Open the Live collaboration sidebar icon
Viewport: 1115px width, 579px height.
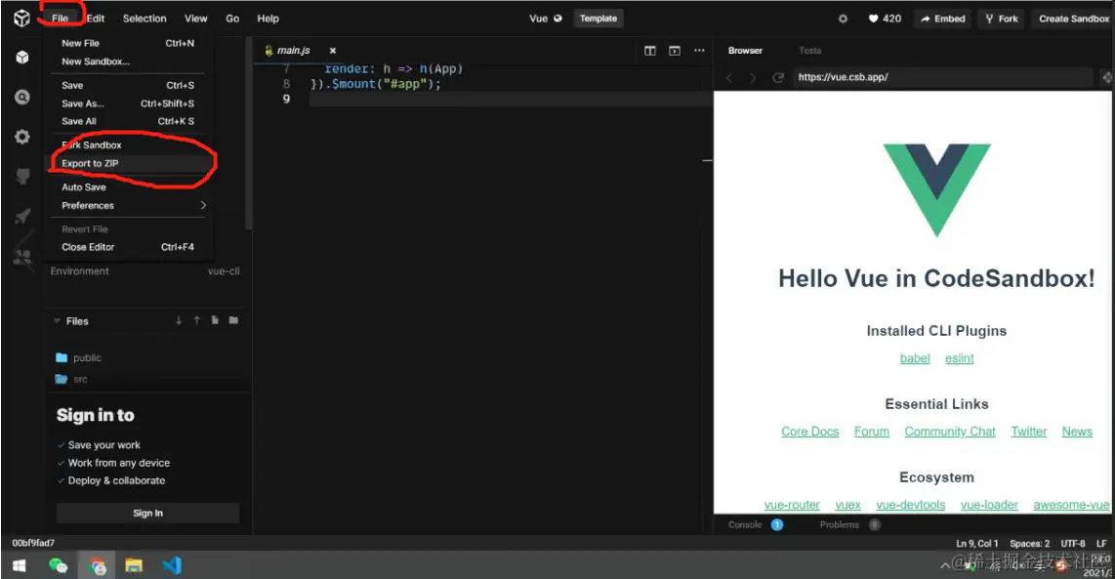tap(22, 257)
